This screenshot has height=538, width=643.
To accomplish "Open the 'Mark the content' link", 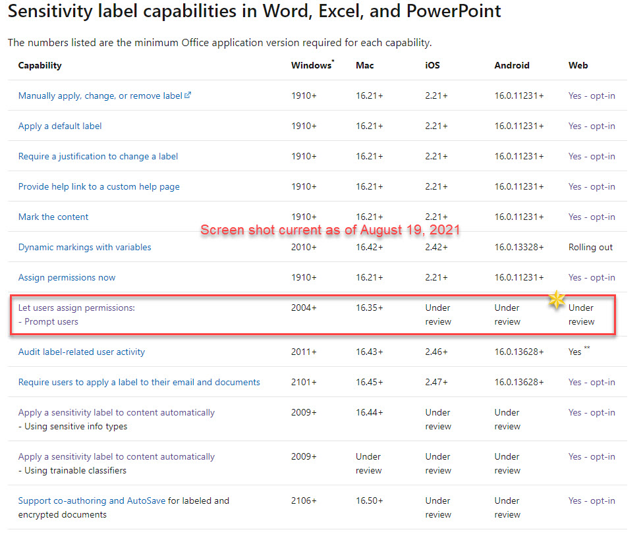I will coord(53,217).
